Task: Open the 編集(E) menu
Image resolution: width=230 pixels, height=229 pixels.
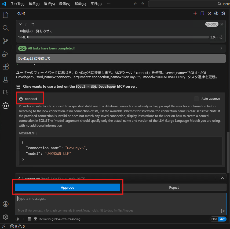Action: [34, 4]
